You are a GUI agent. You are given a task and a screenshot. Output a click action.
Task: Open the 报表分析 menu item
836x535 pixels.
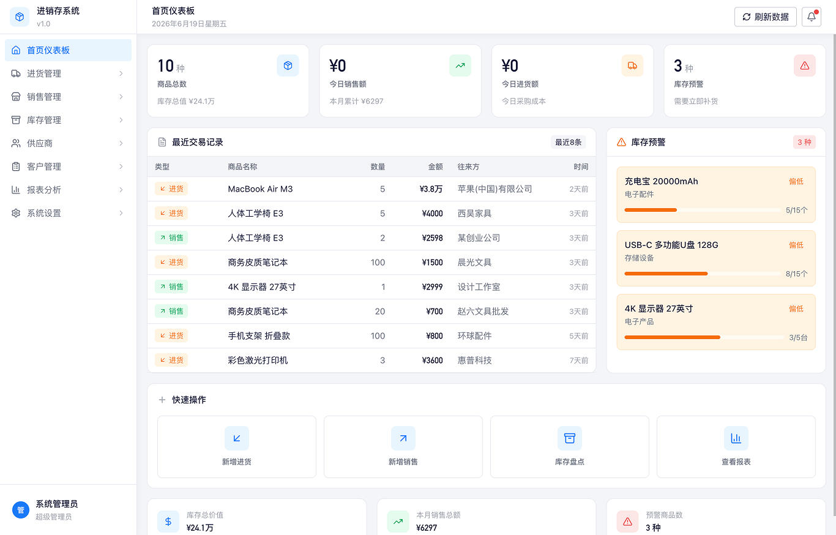[68, 190]
